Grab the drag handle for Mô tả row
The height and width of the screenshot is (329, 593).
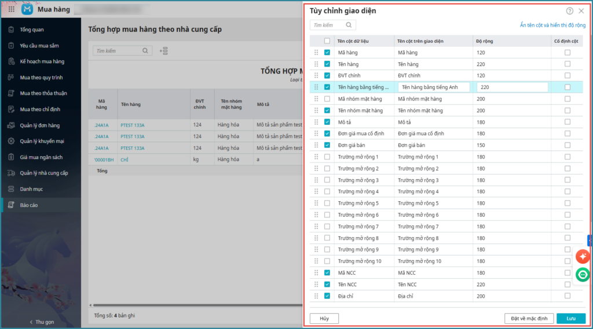pos(316,122)
